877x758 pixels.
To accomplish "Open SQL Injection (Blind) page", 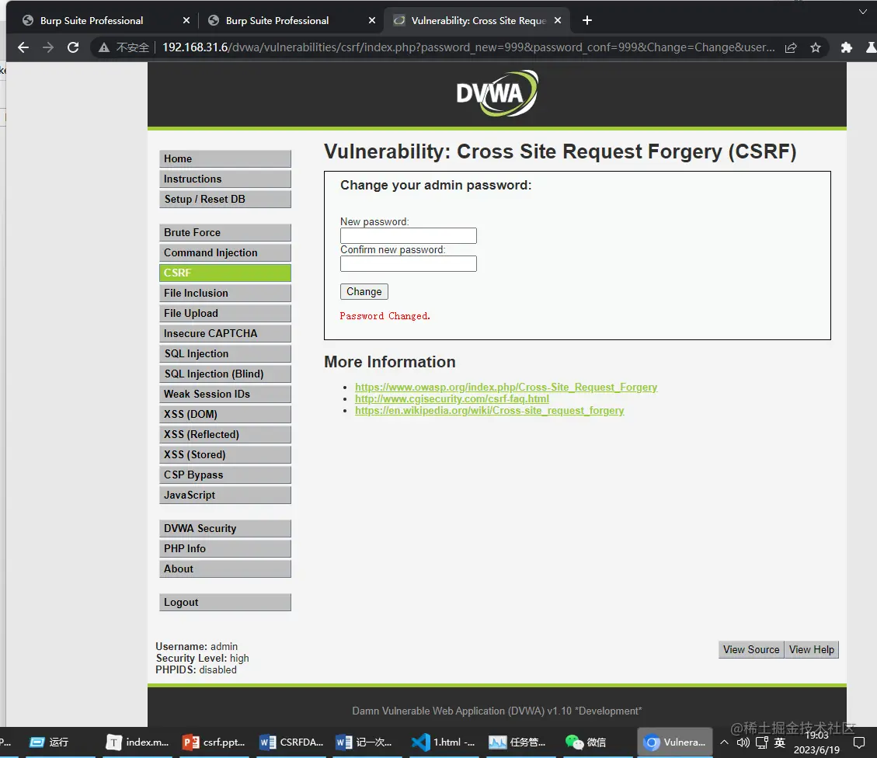I will pyautogui.click(x=224, y=374).
